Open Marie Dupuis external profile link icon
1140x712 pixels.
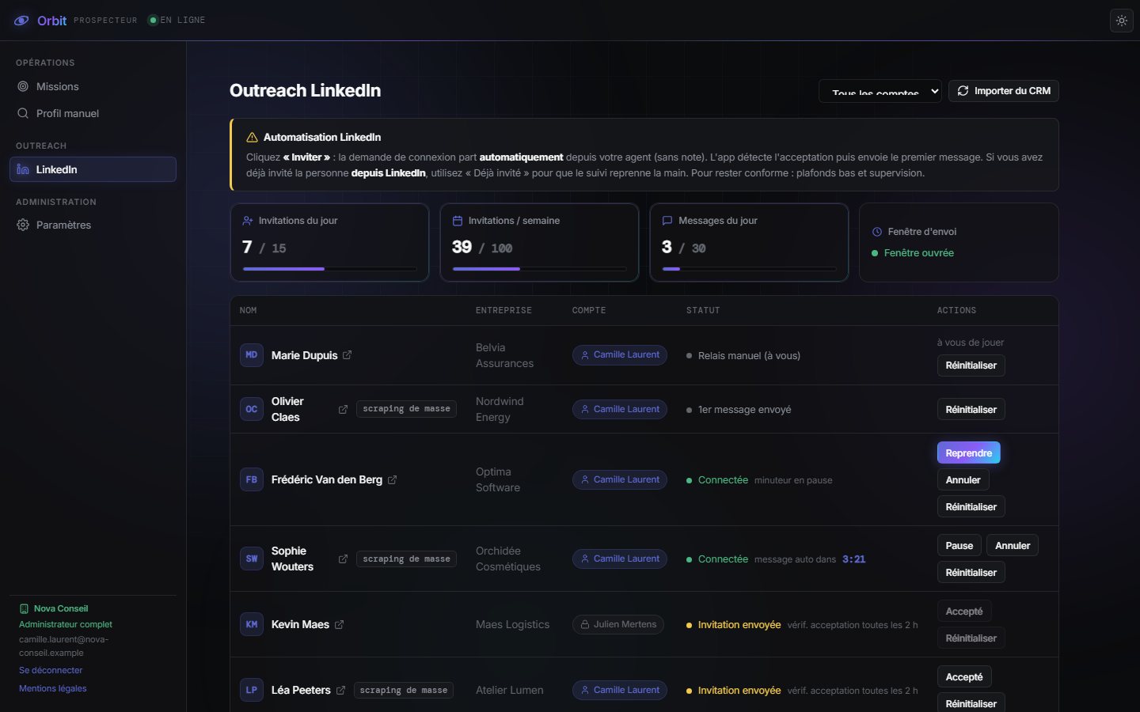coord(347,355)
